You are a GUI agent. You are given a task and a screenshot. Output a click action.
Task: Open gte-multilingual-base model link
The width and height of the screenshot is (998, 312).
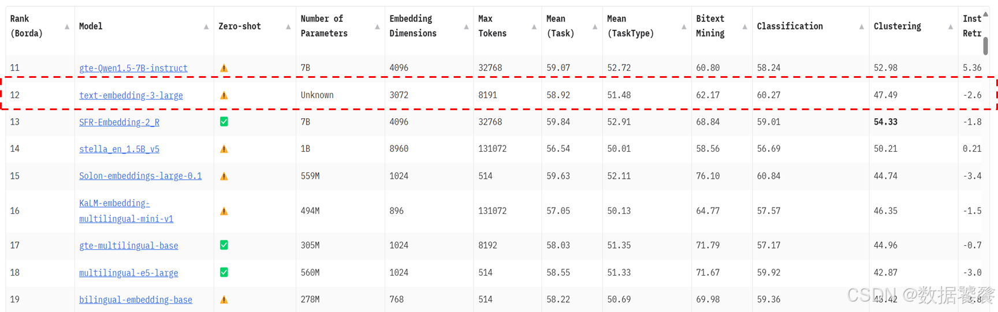(x=129, y=246)
